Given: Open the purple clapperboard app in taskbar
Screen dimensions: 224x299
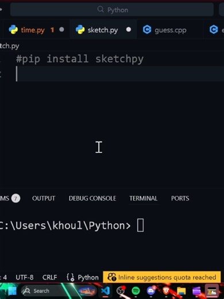Looking at the screenshot, I should tap(196, 291).
